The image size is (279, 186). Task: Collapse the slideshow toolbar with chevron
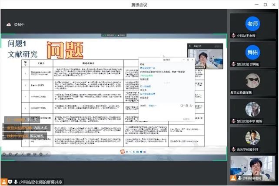pos(47,154)
